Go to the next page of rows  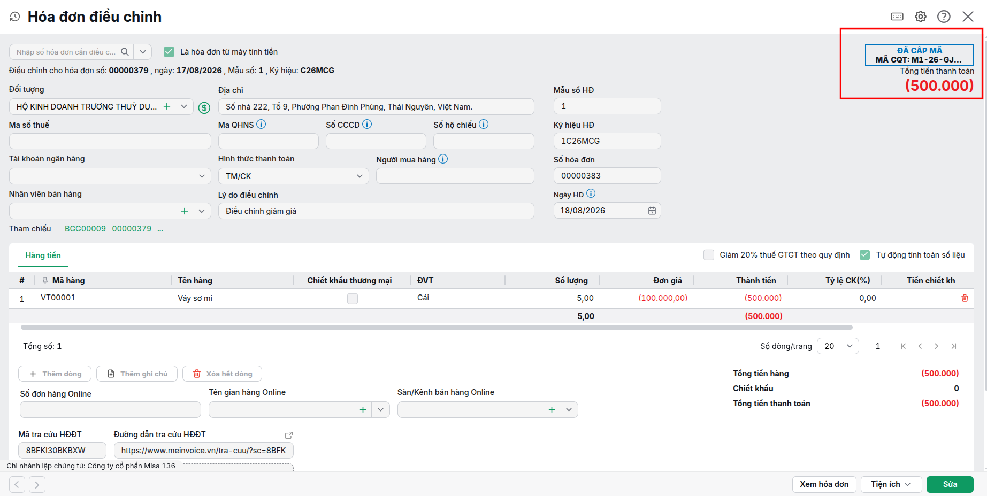pyautogui.click(x=937, y=346)
